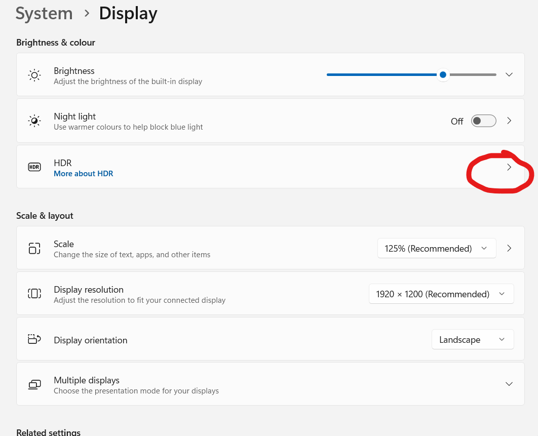
Task: Click 'Choose the presentation mode for your displays'
Action: [136, 391]
